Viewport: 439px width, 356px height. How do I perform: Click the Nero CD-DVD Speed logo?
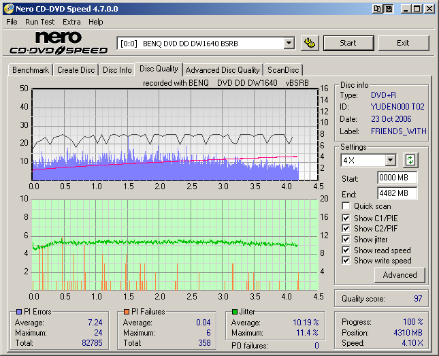tap(59, 43)
